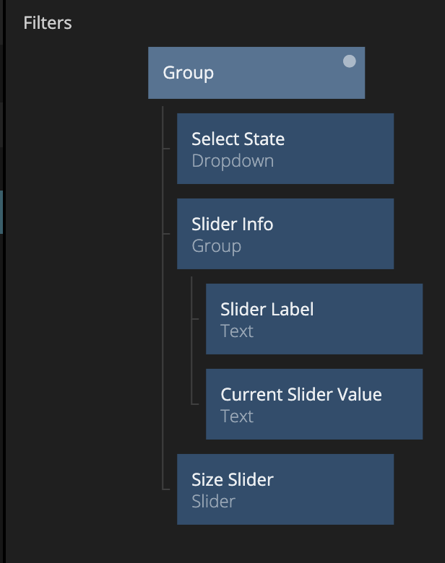The height and width of the screenshot is (563, 445).
Task: Click the circle indicator on the Group node
Action: (350, 61)
